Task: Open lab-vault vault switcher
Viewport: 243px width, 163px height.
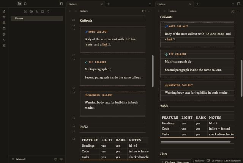Action: [x=19, y=159]
